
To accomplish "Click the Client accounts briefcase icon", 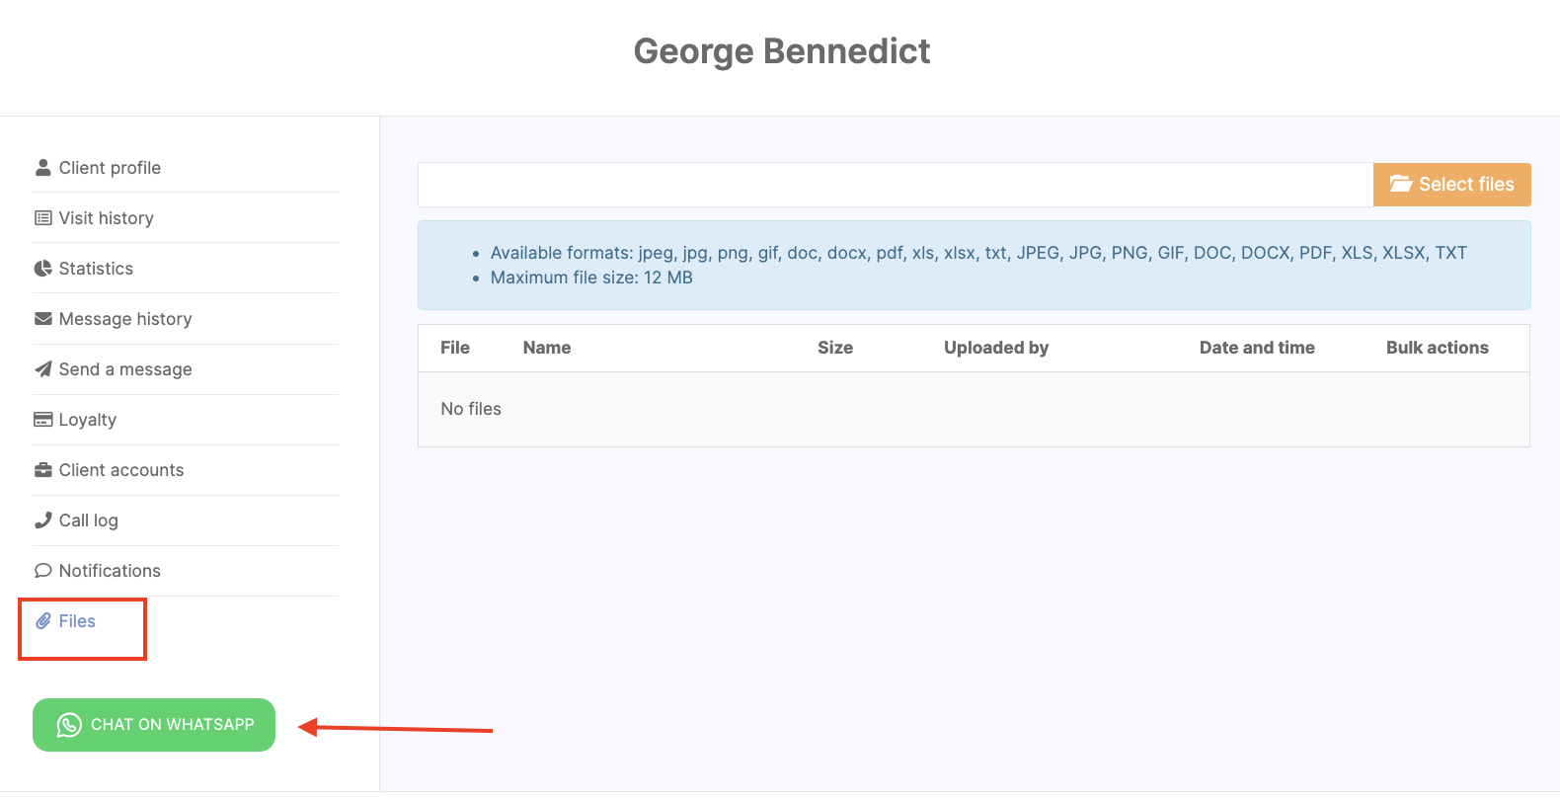I will [x=43, y=470].
